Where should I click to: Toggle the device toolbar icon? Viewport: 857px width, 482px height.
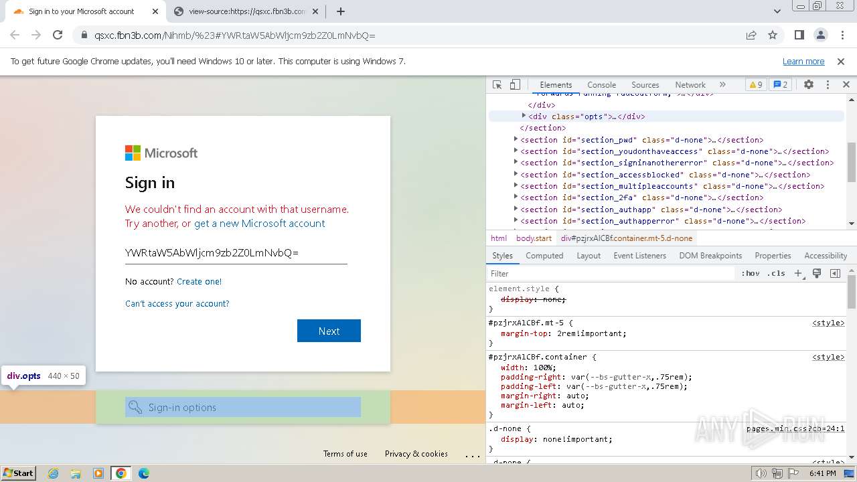[515, 85]
